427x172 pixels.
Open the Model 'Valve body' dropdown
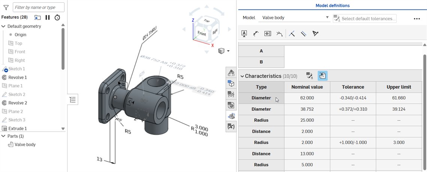295,18
